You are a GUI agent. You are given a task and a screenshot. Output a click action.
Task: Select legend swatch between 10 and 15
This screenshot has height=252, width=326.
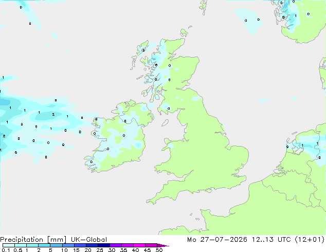coord(68,245)
